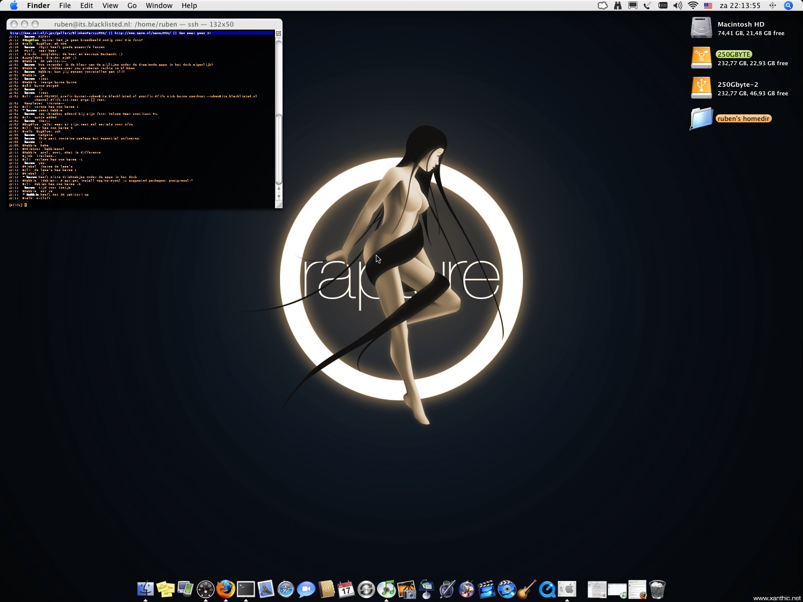
Task: Launch iSync from the Dock
Action: click(x=366, y=589)
